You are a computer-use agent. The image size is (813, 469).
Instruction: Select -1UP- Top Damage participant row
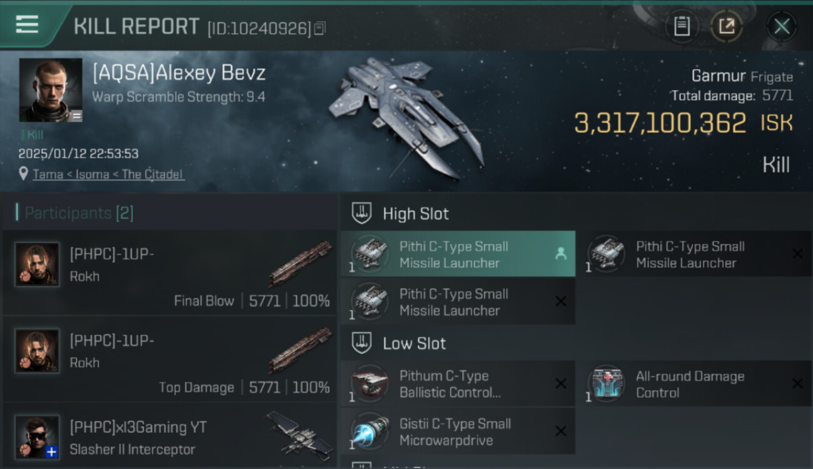point(169,359)
